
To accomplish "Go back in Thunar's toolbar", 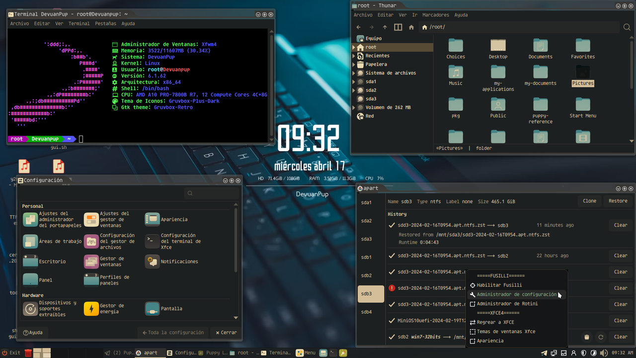I will point(358,27).
